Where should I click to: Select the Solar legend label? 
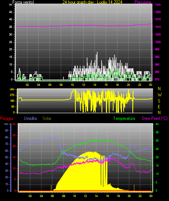point(47,118)
